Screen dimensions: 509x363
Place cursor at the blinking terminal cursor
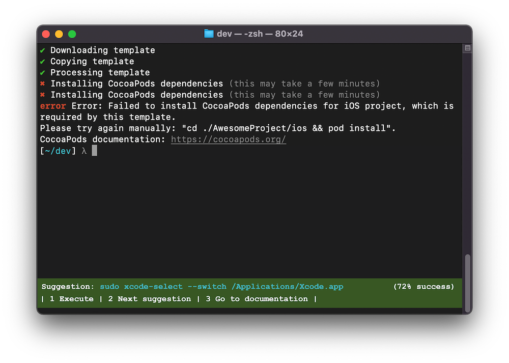pos(94,150)
